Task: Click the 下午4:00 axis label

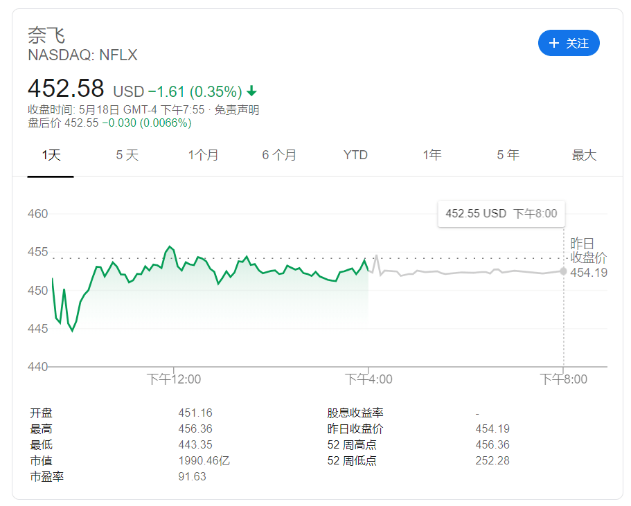Action: point(368,379)
